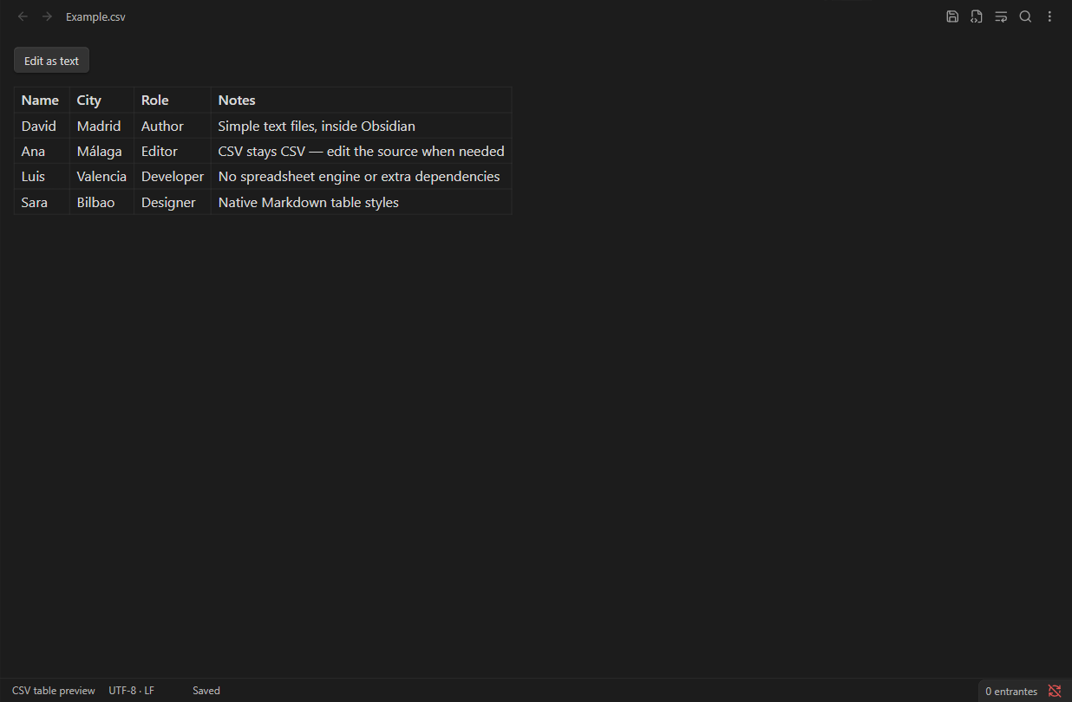
Task: Click the Luis cell
Action: [42, 176]
